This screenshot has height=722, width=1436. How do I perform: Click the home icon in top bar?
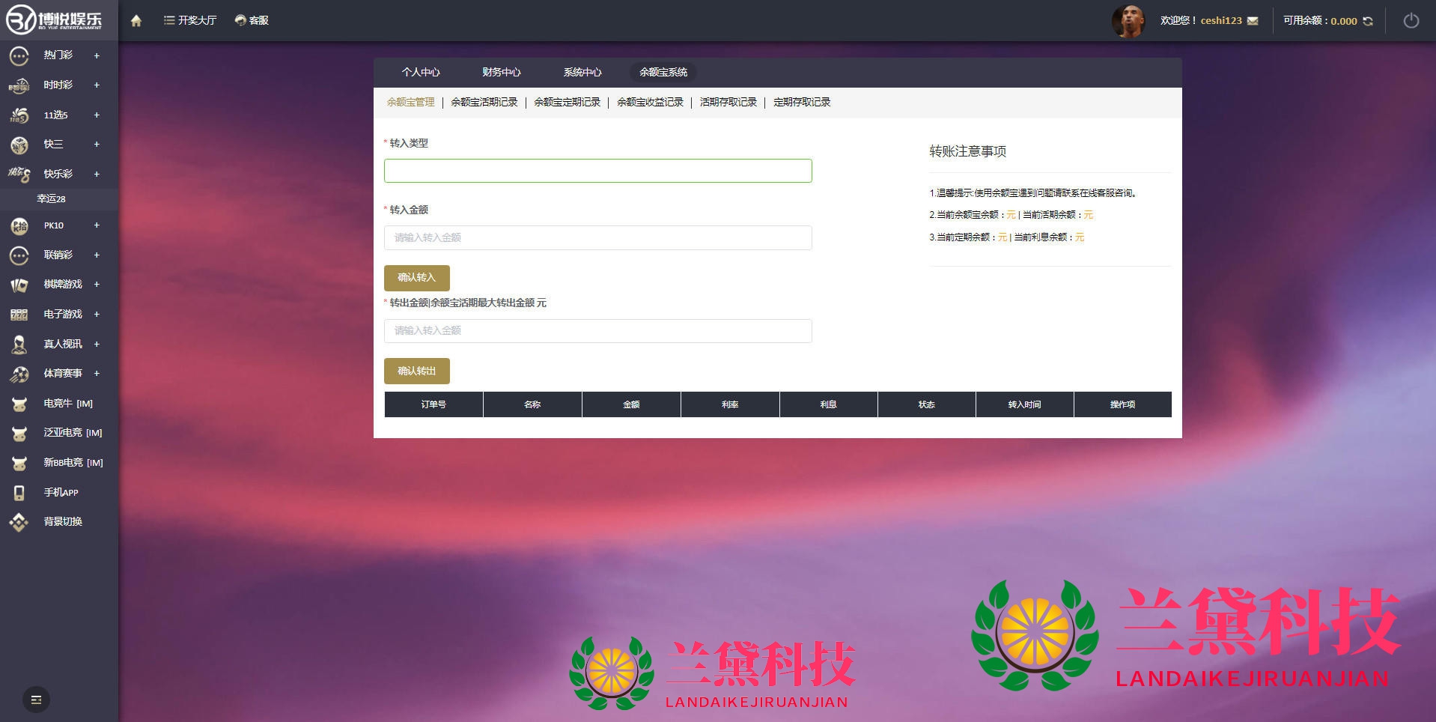(136, 21)
